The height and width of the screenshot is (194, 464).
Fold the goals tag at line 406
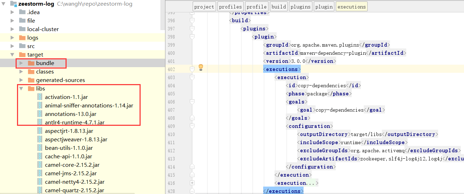192,102
